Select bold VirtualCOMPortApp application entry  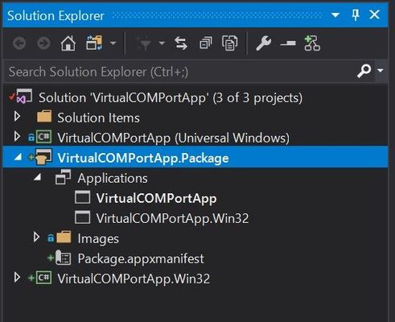pyautogui.click(x=157, y=199)
